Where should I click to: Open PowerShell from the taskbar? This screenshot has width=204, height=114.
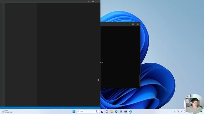(121, 111)
